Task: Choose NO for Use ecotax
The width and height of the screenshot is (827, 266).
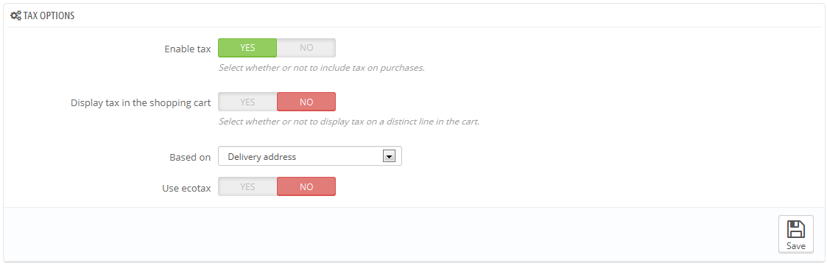Action: [306, 186]
